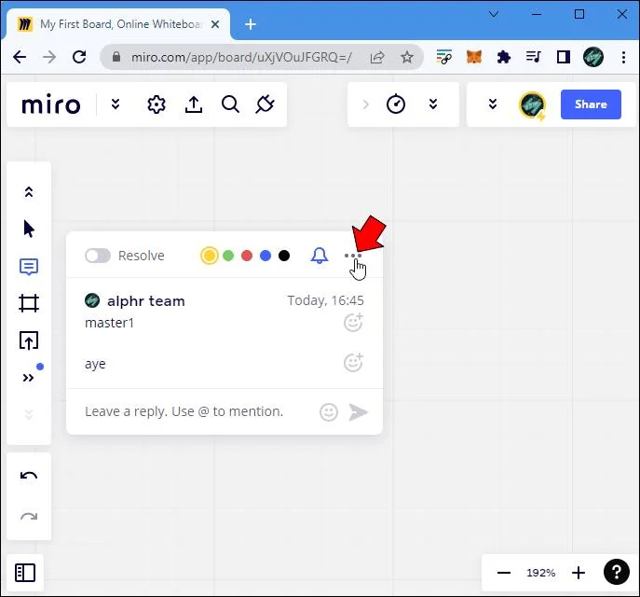Open Chrome profile avatar

pyautogui.click(x=593, y=57)
